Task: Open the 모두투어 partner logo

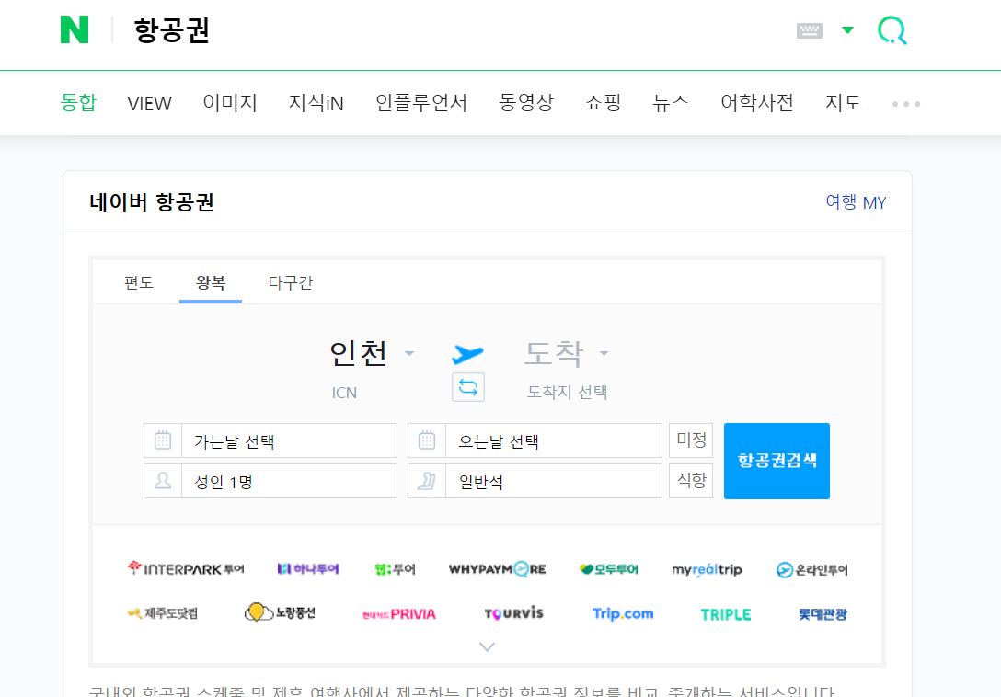Action: (x=608, y=568)
